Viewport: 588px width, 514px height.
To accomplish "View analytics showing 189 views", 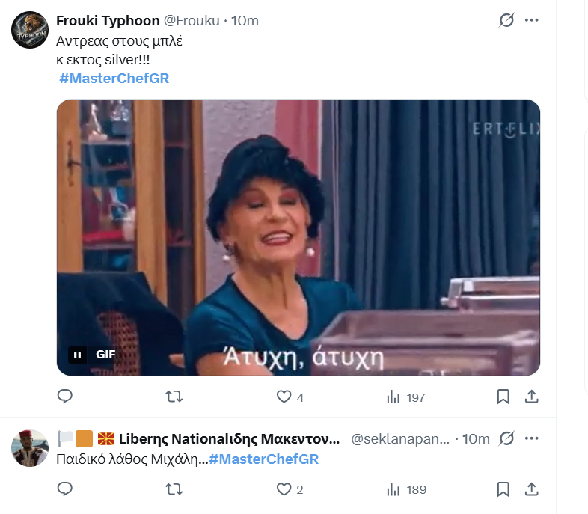I will 406,489.
